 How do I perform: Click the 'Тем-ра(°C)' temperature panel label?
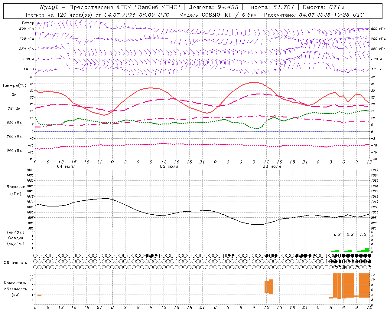(14, 86)
